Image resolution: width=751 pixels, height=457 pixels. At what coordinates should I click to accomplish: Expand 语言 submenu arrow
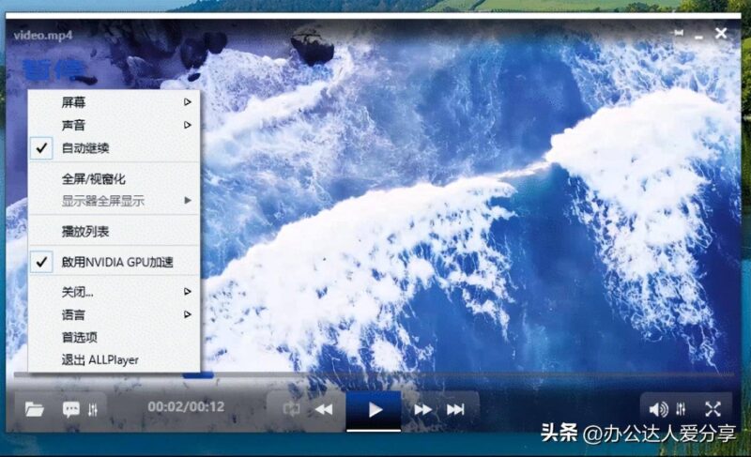coord(188,314)
